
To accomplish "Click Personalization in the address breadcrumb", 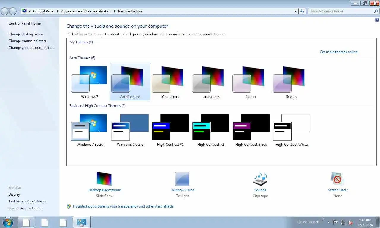I will (x=130, y=11).
